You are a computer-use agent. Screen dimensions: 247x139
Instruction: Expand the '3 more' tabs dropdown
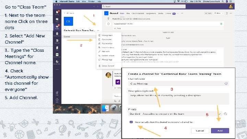(172, 13)
